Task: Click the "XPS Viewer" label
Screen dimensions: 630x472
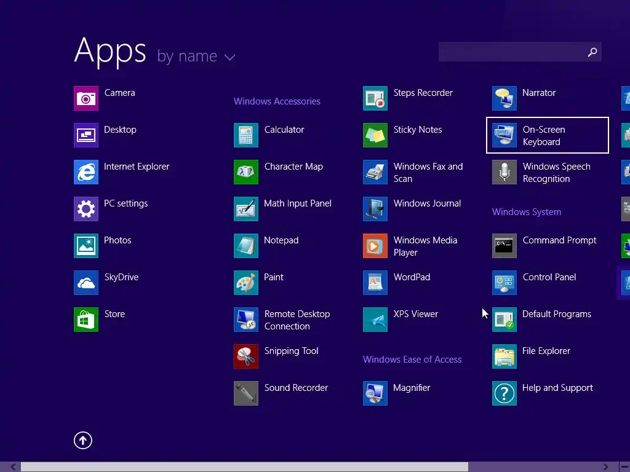Action: point(416,314)
